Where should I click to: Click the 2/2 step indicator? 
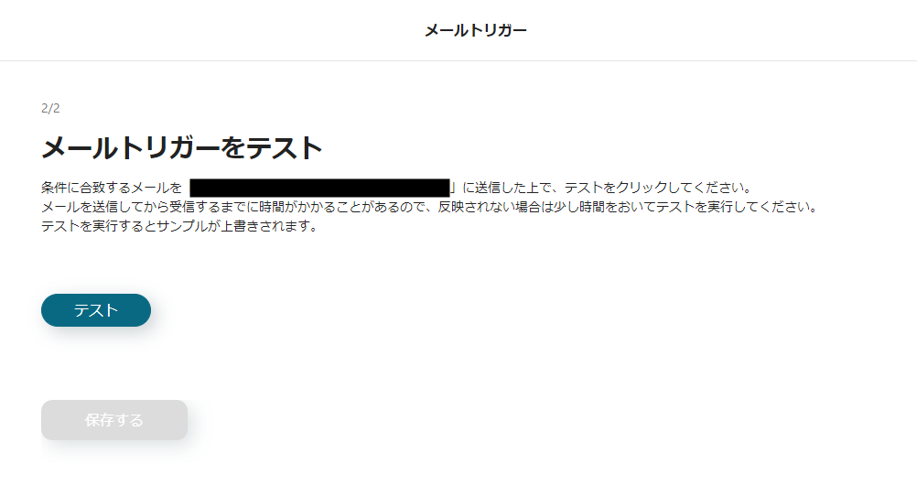(50, 108)
